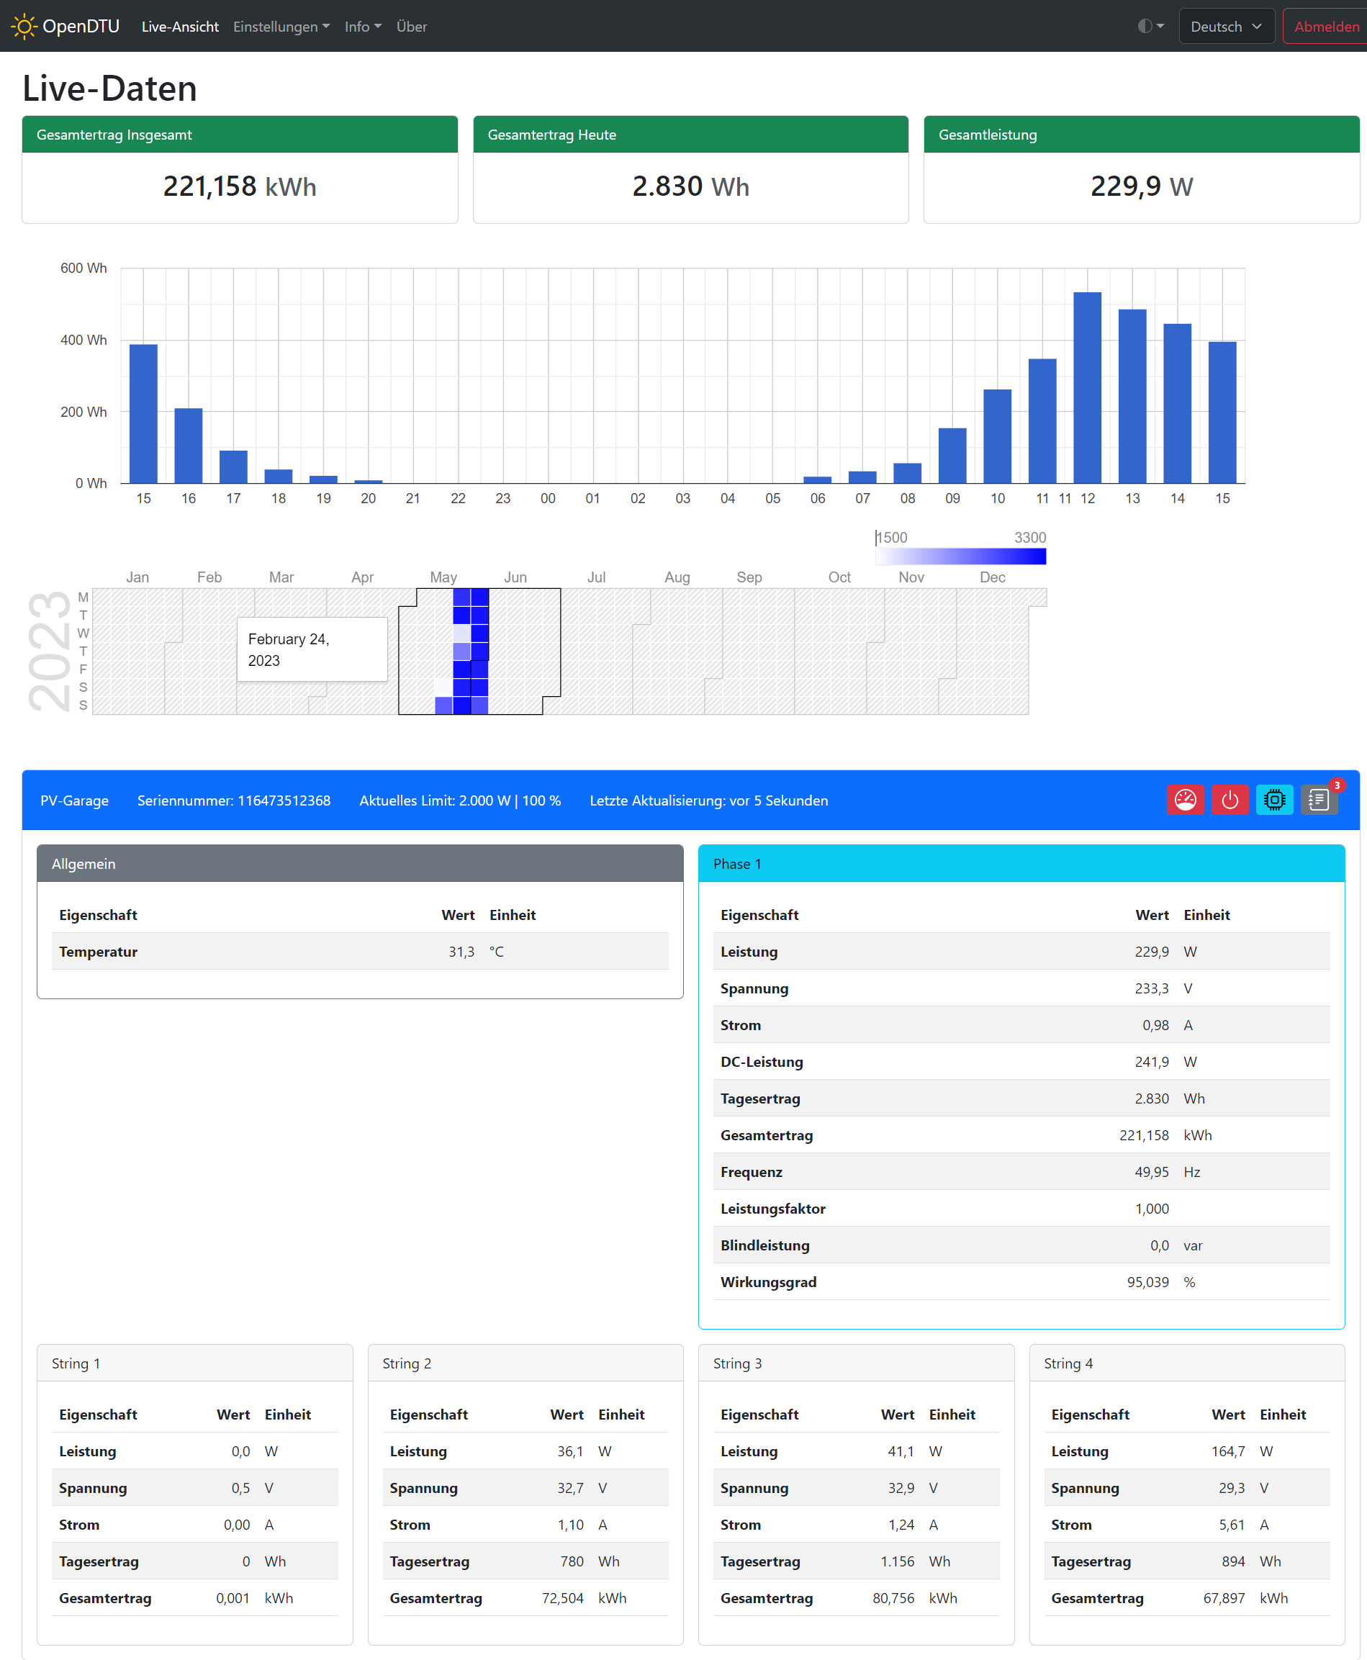Viewport: 1367px width, 1660px height.
Task: Select the tallest bar at hour 12
Action: (1087, 387)
